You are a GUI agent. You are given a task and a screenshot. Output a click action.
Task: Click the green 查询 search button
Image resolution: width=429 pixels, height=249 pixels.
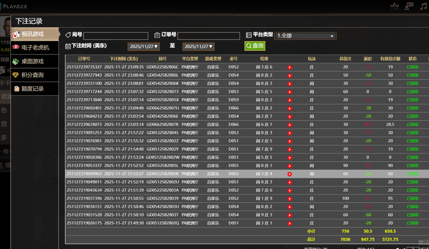pyautogui.click(x=255, y=46)
